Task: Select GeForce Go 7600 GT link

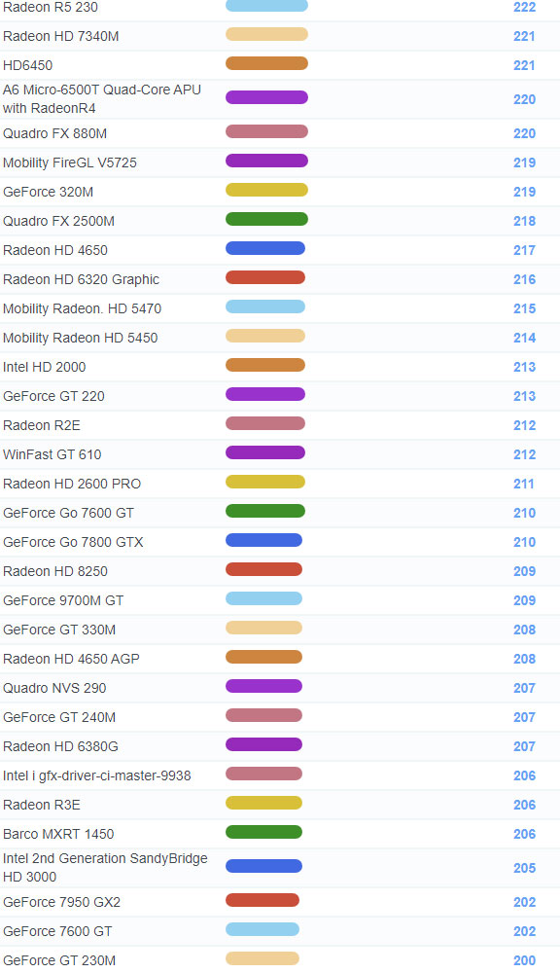Action: [x=68, y=513]
